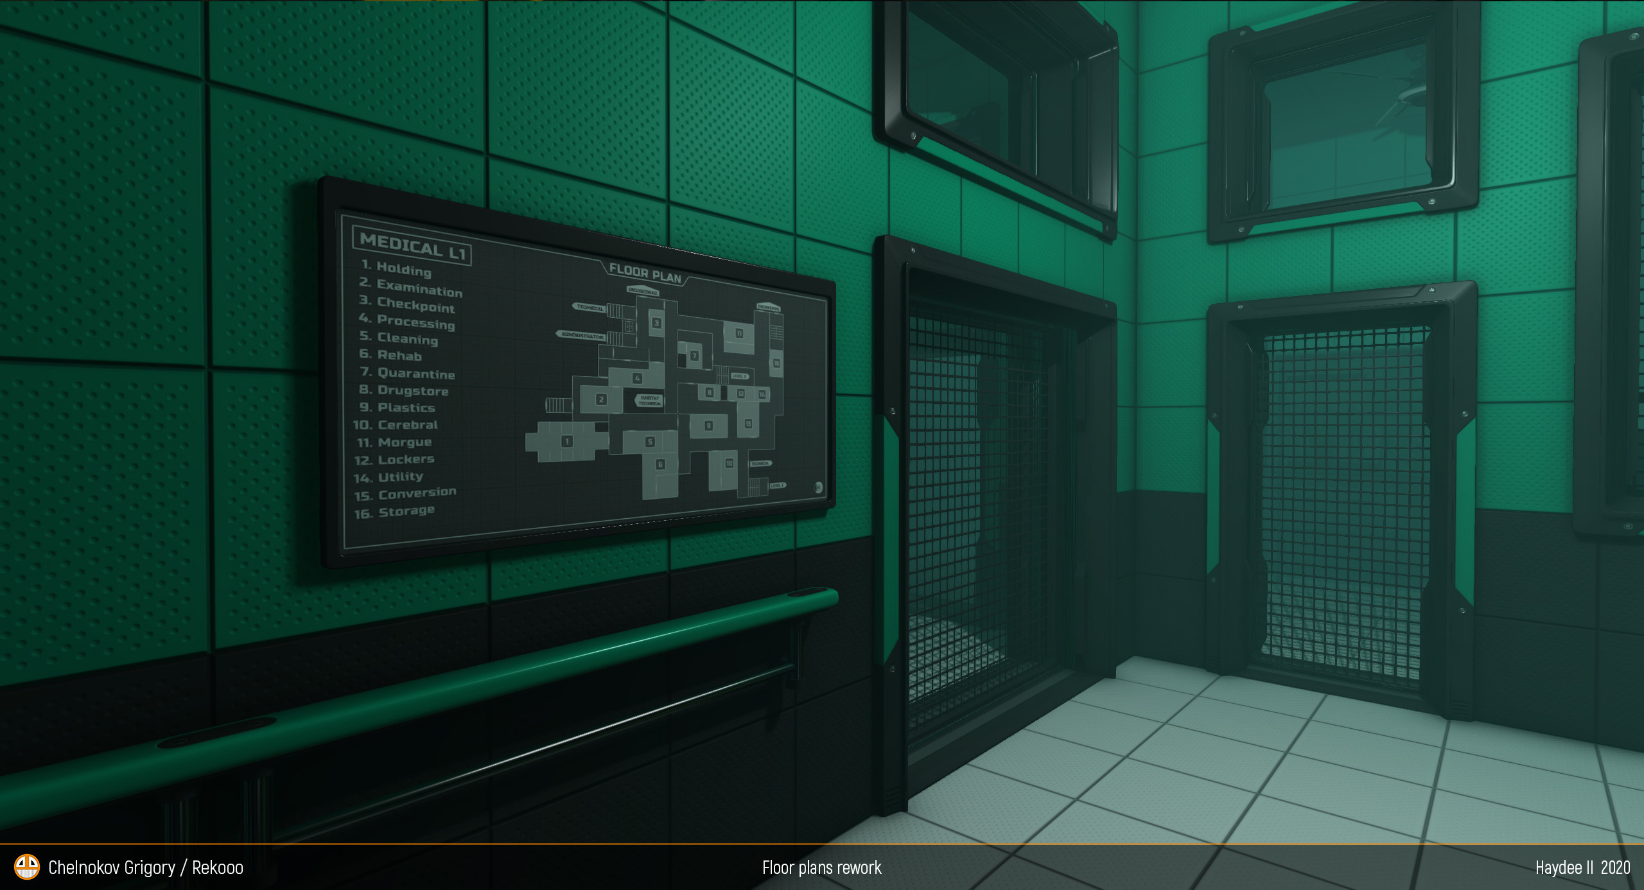Image resolution: width=1644 pixels, height=890 pixels.
Task: Select '7. Quarantine' in the legend list
Action: tap(408, 373)
